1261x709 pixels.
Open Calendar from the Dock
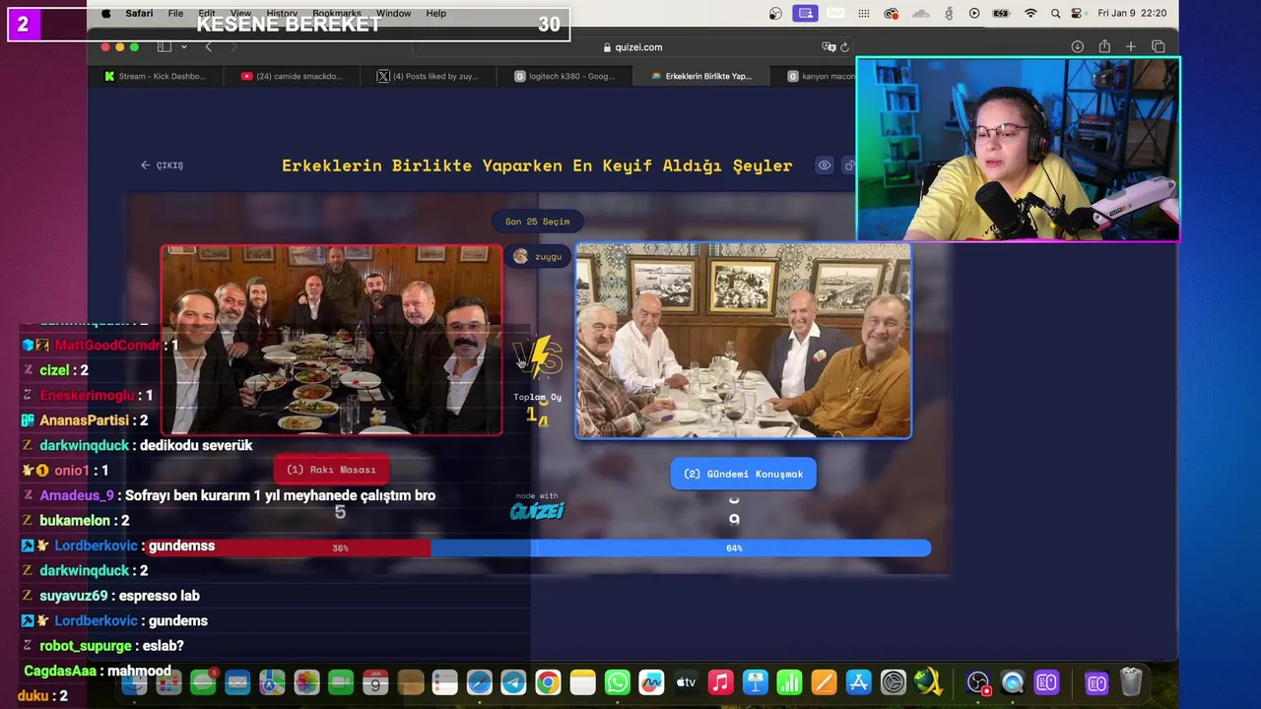pyautogui.click(x=375, y=682)
